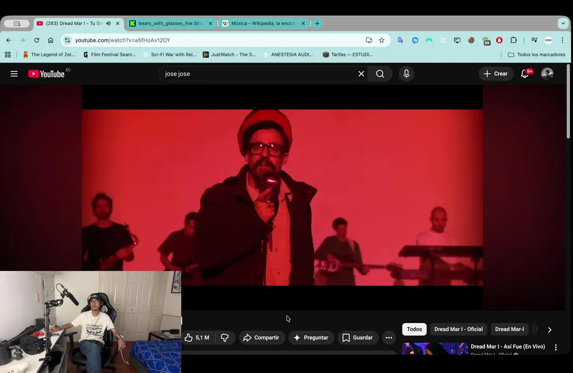Image resolution: width=573 pixels, height=373 pixels.
Task: Open Dread Mar I - Así Fue (En Vivo) title
Action: [508, 346]
